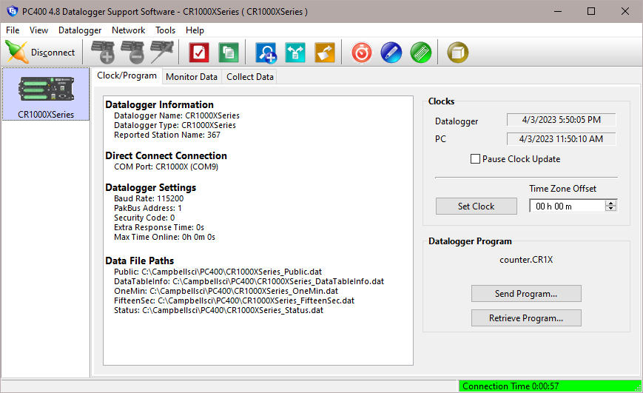Screen dimensions: 643x393
Task: Select the CR1000XSeries datalogger in list
Action: point(46,94)
